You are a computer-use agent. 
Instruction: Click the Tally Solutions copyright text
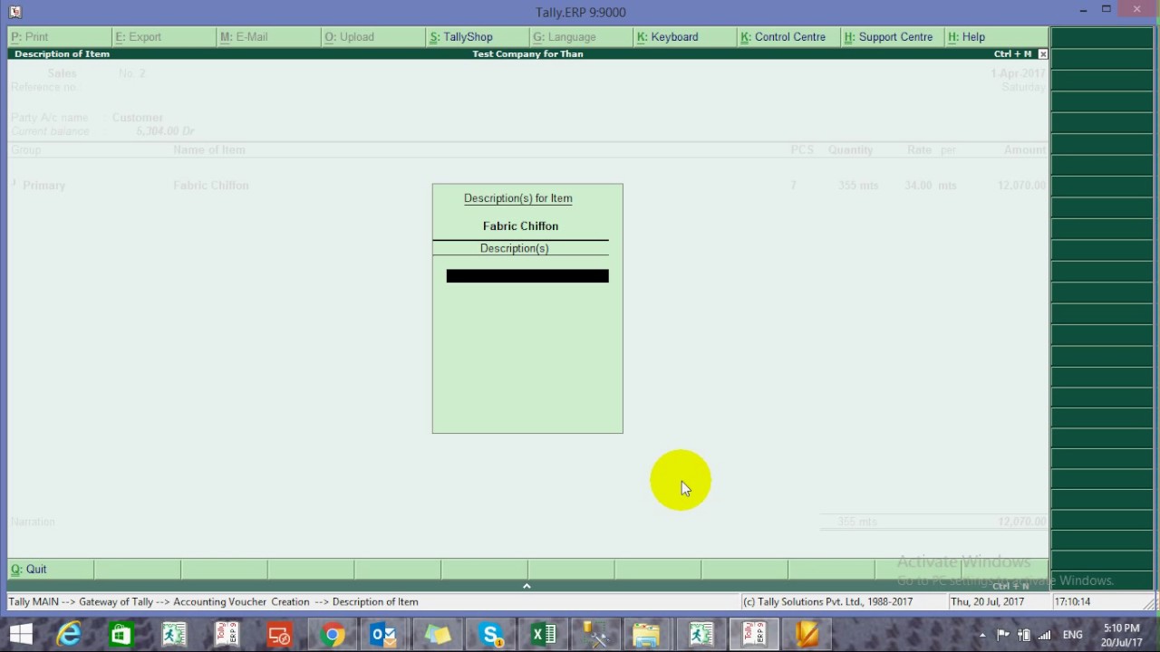(x=827, y=602)
